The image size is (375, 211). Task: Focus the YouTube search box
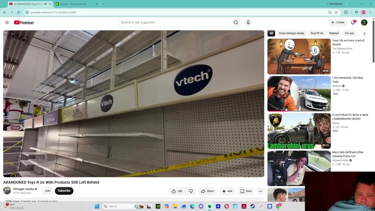(x=175, y=22)
